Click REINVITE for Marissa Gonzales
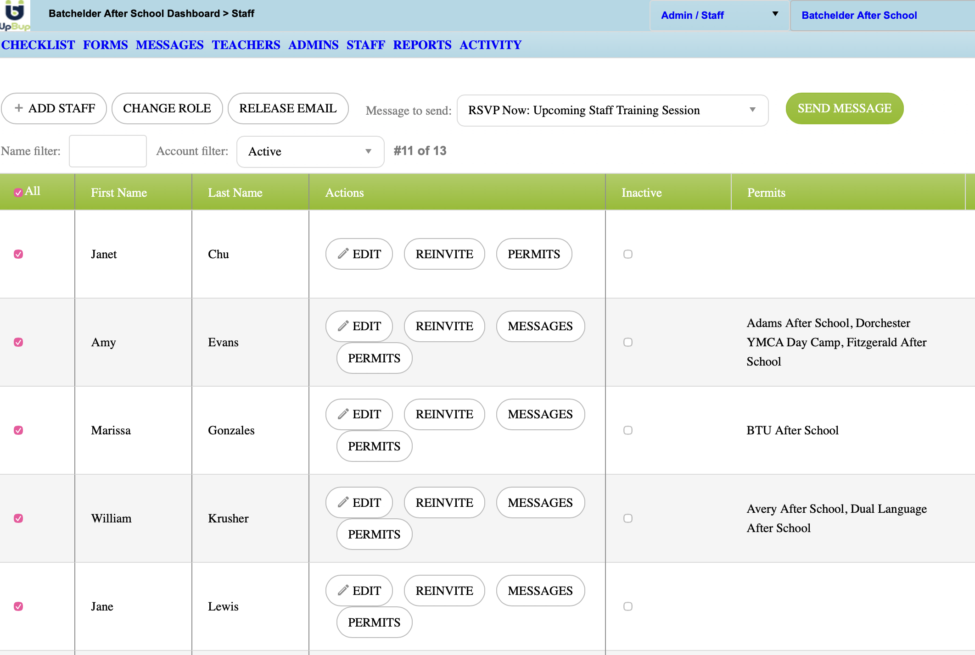 pos(444,414)
